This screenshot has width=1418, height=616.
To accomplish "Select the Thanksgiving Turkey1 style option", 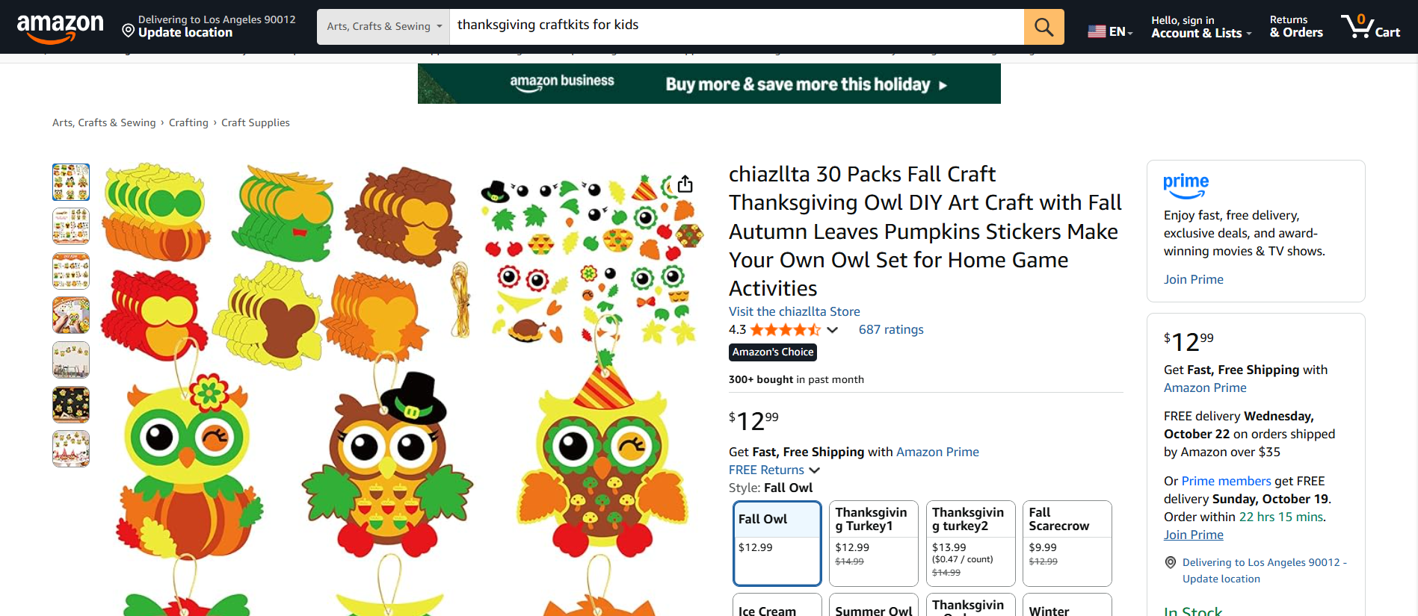I will [874, 543].
